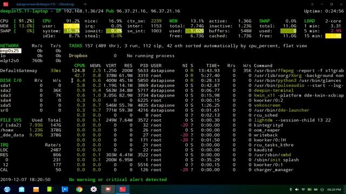Add a new terminal tab with plus

click(x=85, y=4)
